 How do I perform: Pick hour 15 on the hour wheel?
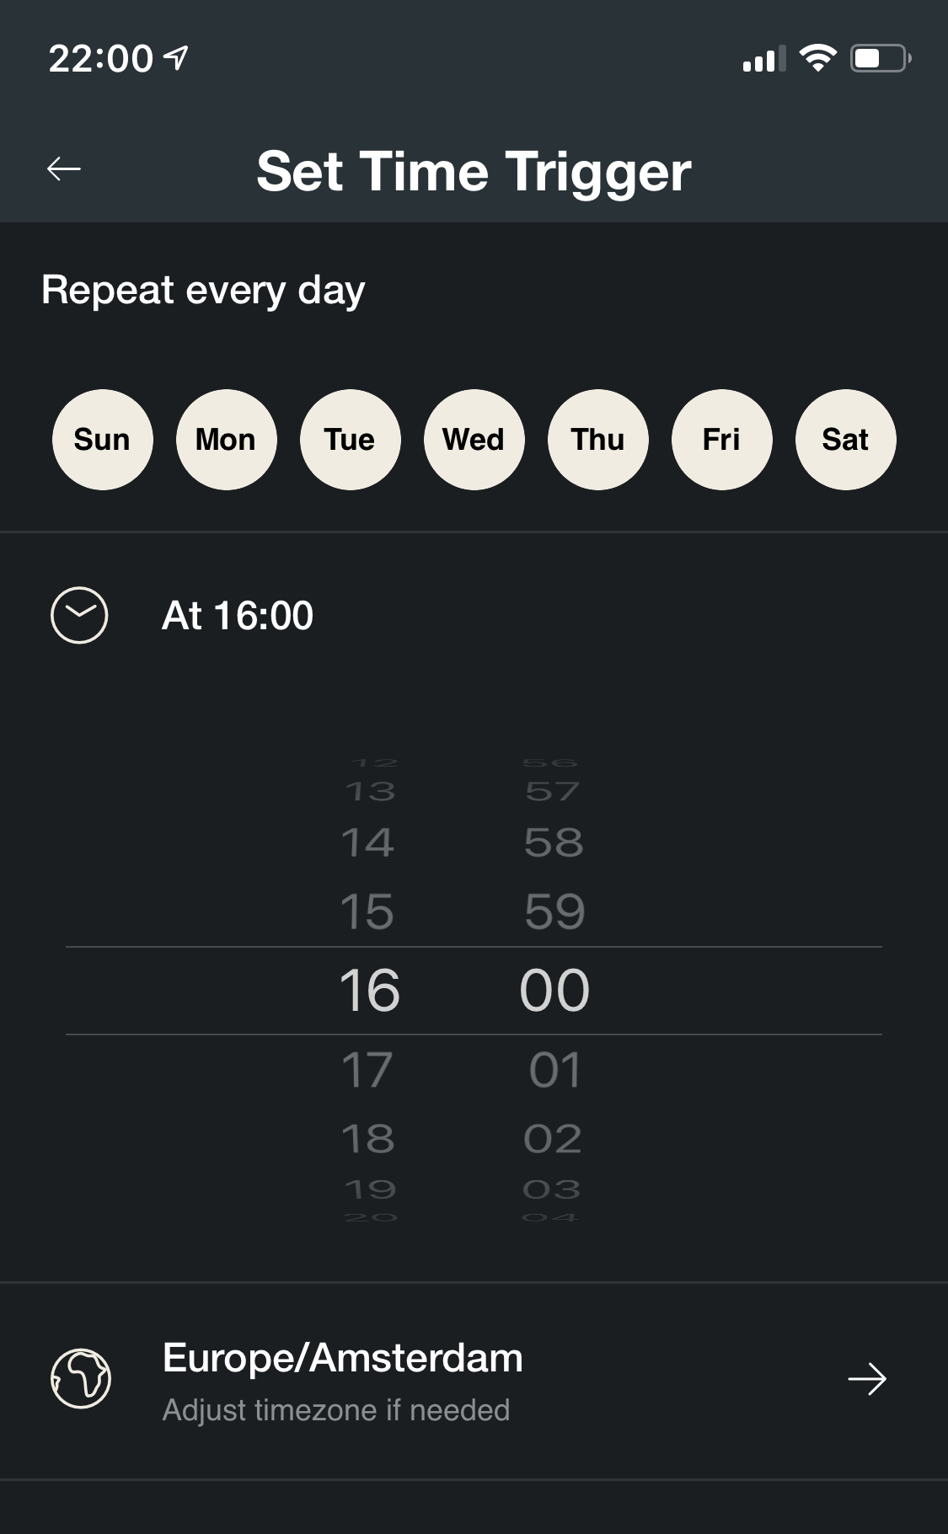coord(367,911)
